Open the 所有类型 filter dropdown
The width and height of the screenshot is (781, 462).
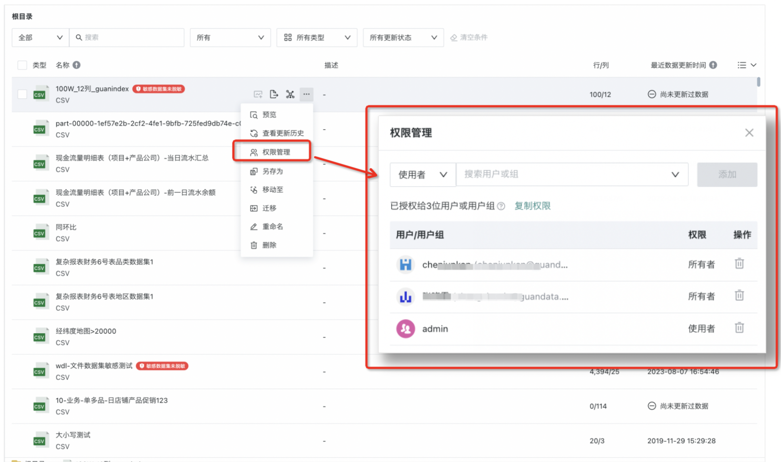click(317, 37)
